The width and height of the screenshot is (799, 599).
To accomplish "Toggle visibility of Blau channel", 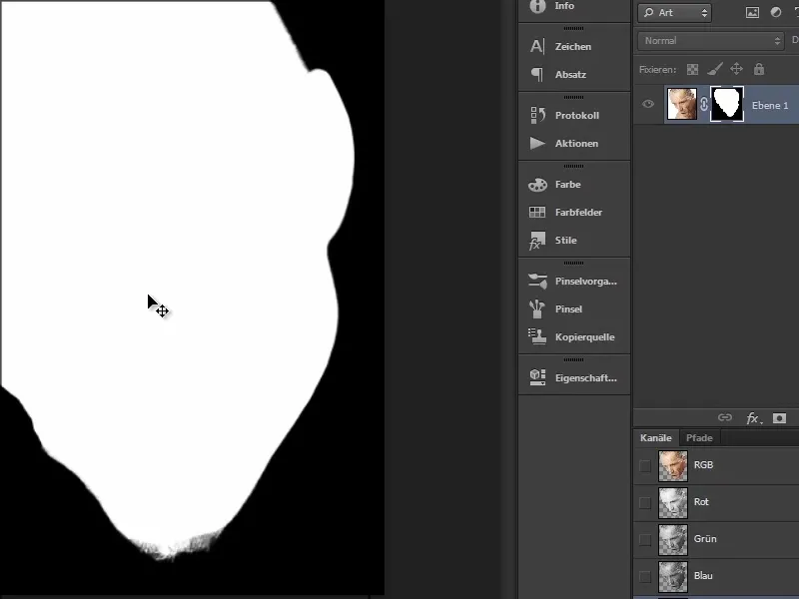I will pos(645,577).
